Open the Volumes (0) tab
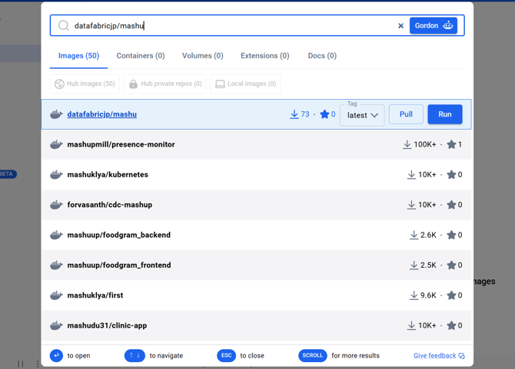Image resolution: width=515 pixels, height=369 pixels. 203,56
